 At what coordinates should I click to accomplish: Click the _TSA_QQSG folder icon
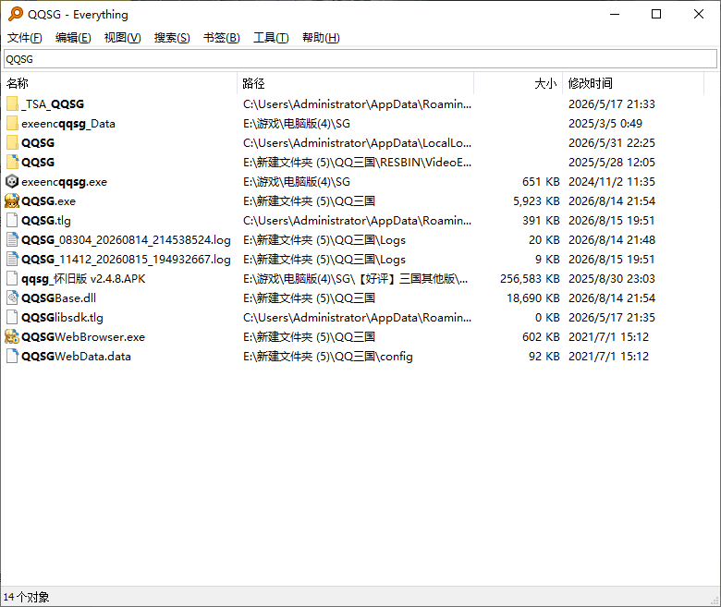click(x=12, y=103)
